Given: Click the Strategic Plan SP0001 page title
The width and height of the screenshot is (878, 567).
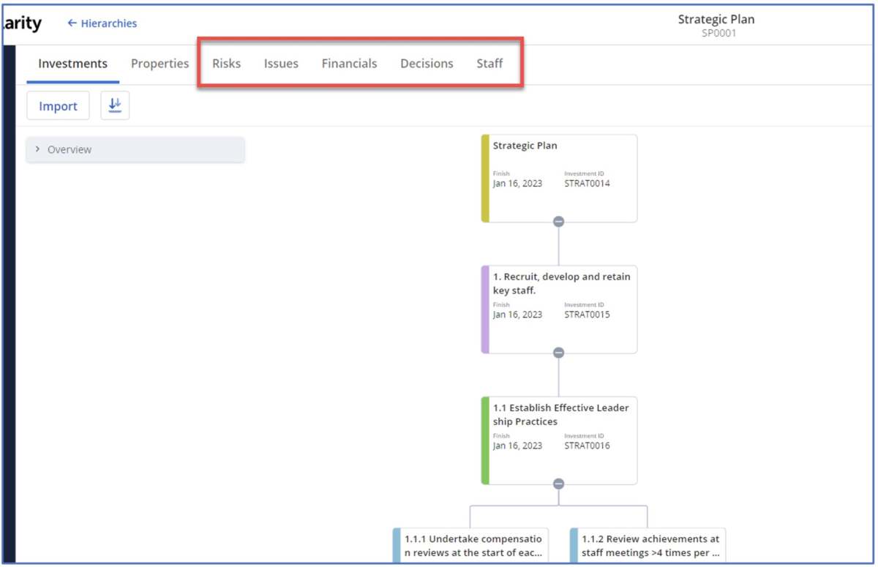Looking at the screenshot, I should [x=717, y=24].
